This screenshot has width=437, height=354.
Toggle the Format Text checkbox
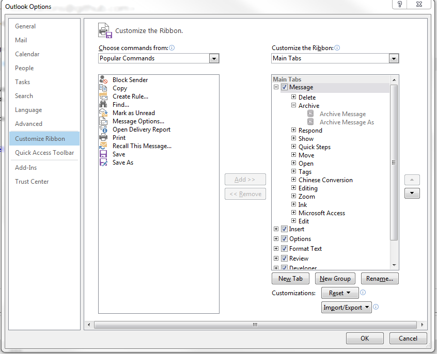284,248
